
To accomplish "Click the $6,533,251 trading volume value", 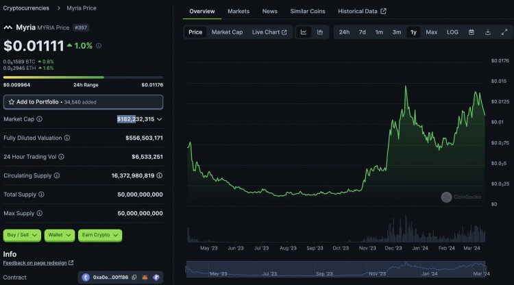I will [147, 157].
